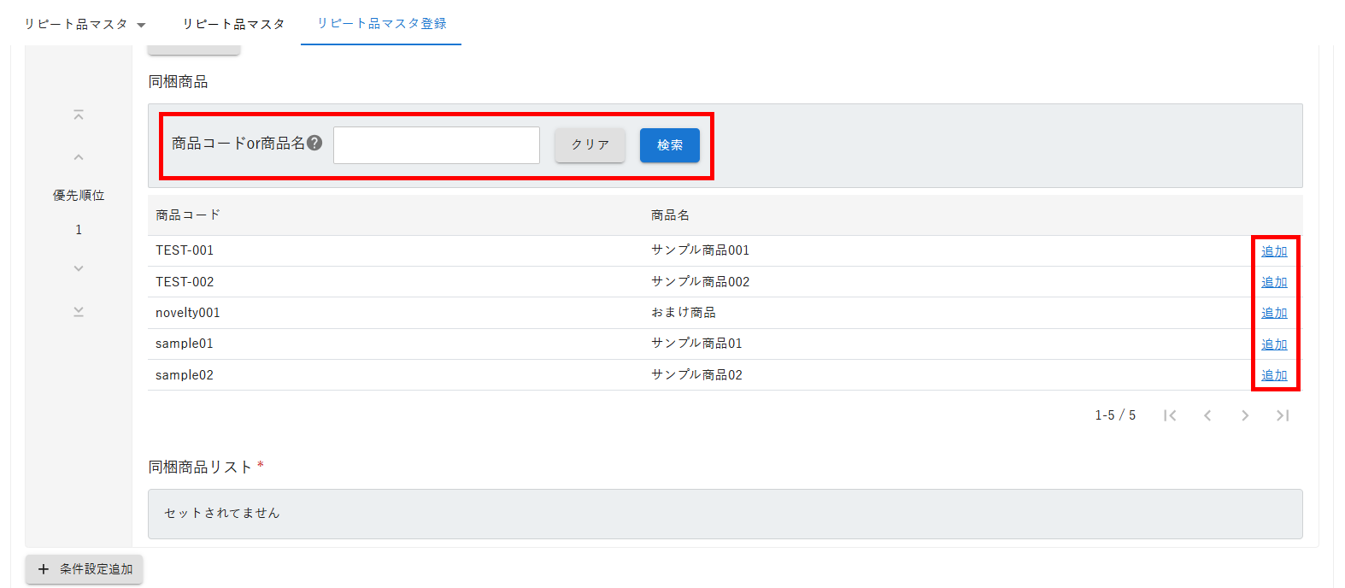The height and width of the screenshot is (588, 1345).
Task: Move priority up one step
Action: click(x=79, y=157)
